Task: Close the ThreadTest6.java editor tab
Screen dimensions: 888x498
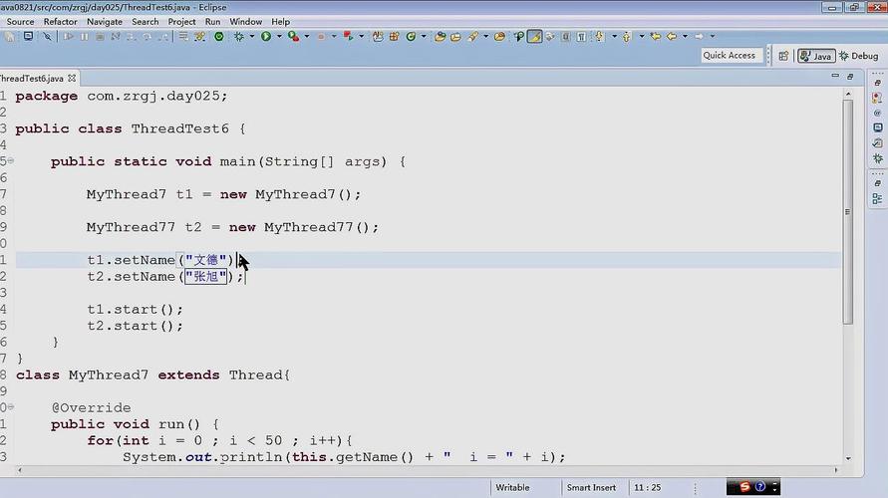Action: click(72, 78)
